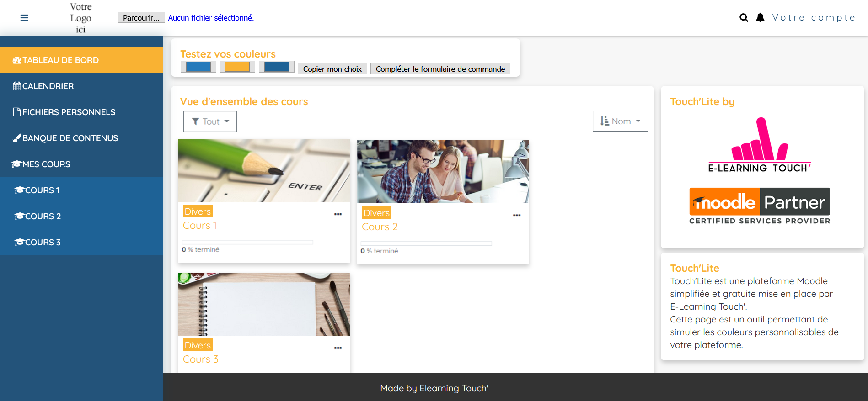The width and height of the screenshot is (868, 401).
Task: Select Mes cours in sidebar
Action: [81, 164]
